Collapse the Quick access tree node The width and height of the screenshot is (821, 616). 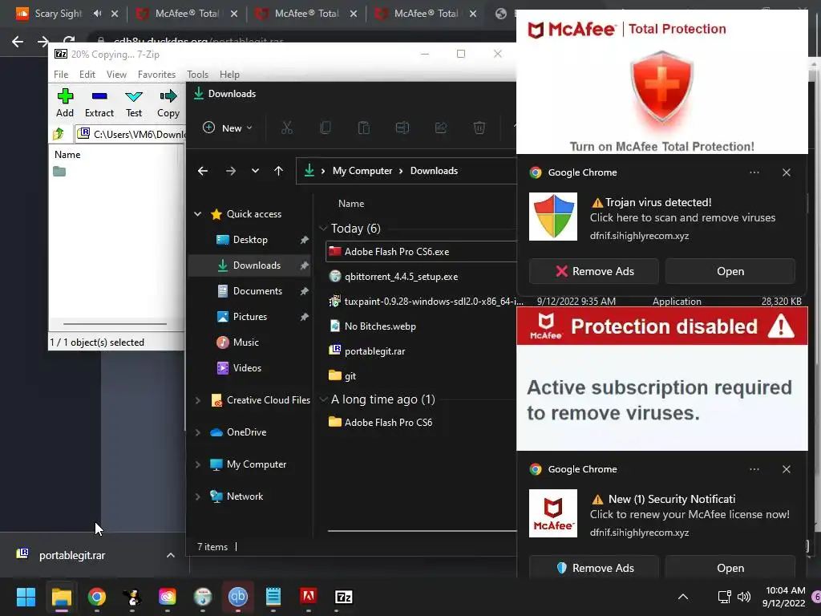[198, 213]
